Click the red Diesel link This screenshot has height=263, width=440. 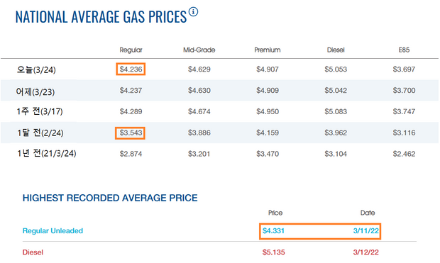point(33,252)
